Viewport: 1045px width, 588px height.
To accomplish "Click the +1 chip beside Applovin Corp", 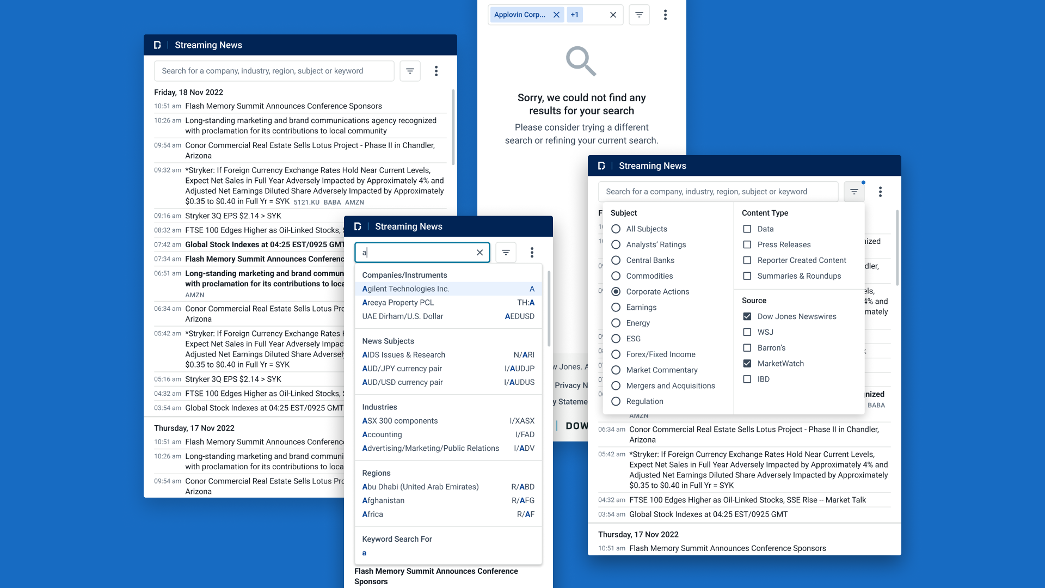I will point(575,15).
